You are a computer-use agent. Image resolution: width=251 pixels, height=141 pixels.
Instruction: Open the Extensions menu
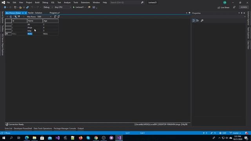85,2
